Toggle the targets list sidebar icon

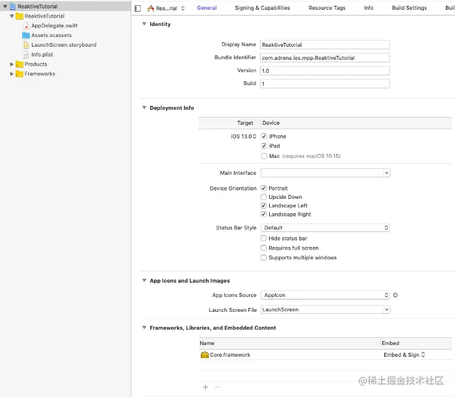click(x=138, y=8)
